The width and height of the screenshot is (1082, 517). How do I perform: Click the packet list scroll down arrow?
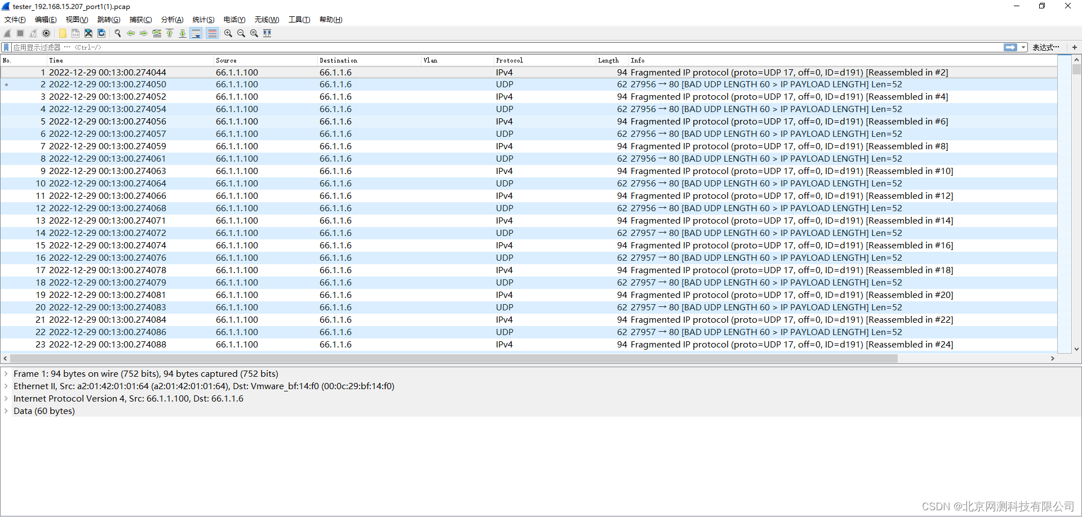pos(1076,349)
